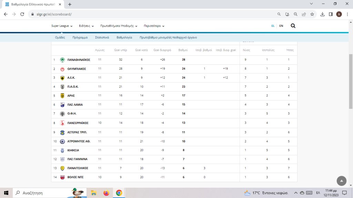Expand the Ειδήσεις dropdown menu
Viewport: 353px width, 198px height.
(x=86, y=26)
